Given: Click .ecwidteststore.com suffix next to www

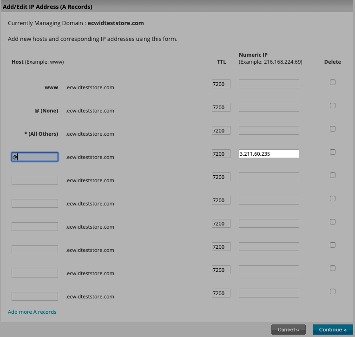Looking at the screenshot, I should [x=90, y=87].
